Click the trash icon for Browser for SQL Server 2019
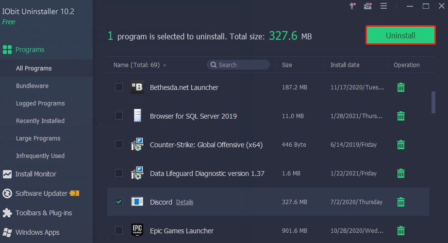448x243 pixels. 401,116
